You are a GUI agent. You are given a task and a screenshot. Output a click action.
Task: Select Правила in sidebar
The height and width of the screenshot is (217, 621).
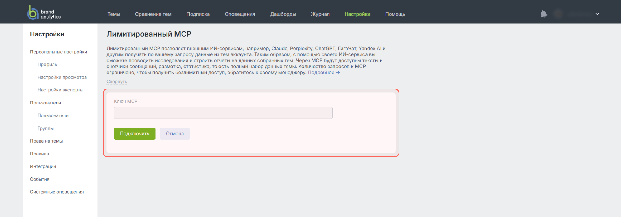[40, 154]
